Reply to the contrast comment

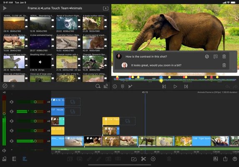216,57
